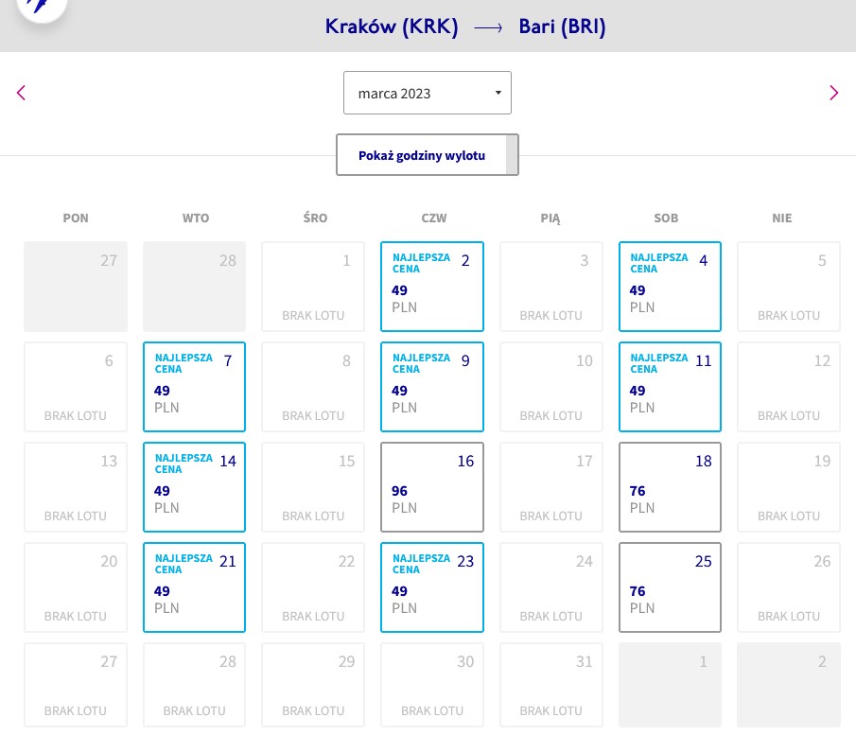856x735 pixels.
Task: Click the airline logo icon
Action: pos(42,7)
